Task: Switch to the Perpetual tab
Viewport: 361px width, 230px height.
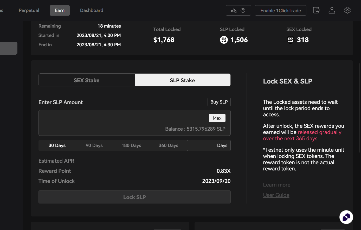Action: [29, 10]
